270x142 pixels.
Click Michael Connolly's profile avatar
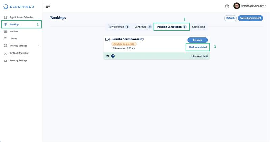click(237, 6)
